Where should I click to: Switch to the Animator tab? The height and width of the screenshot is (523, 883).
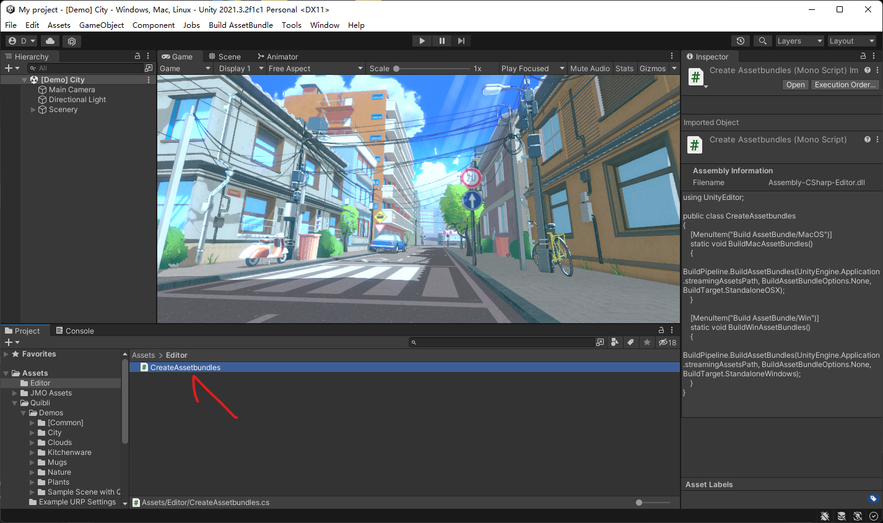point(278,56)
